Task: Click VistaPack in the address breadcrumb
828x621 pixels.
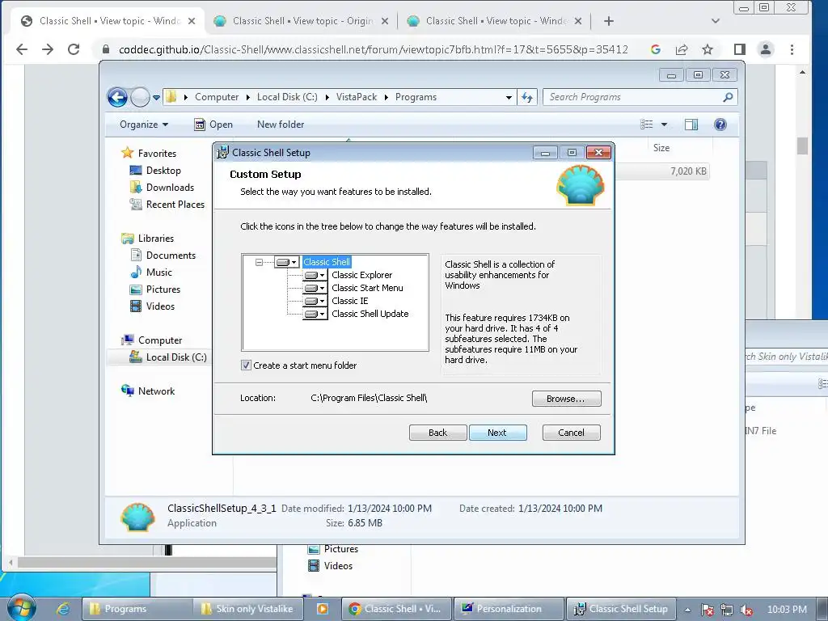Action: pos(357,97)
